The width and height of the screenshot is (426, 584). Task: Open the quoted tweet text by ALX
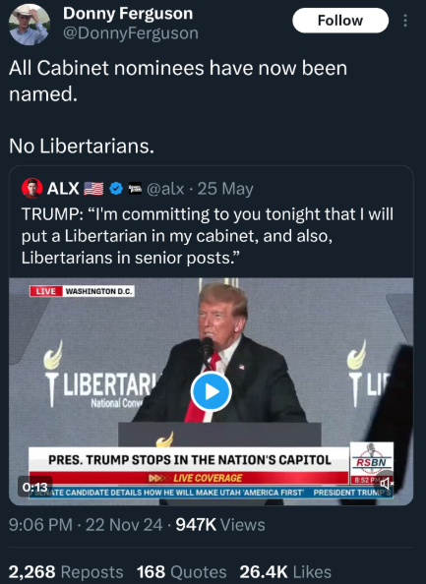pos(208,236)
